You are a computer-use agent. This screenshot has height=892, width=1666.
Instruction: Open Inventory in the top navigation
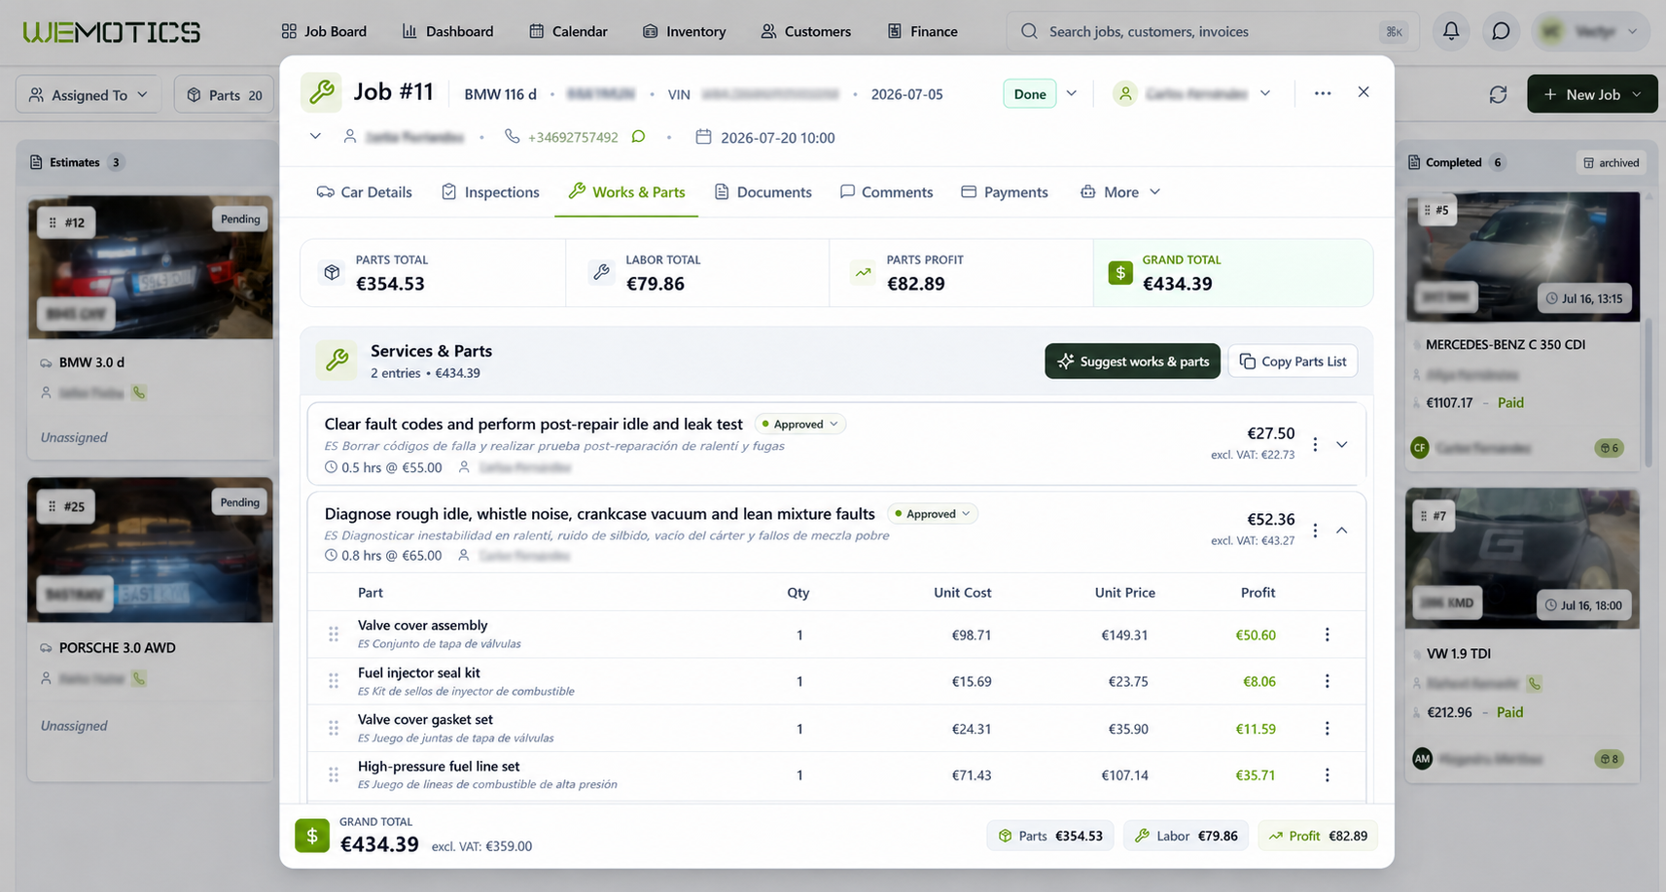coord(684,31)
